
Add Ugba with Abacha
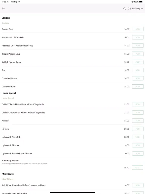pos(138,145)
